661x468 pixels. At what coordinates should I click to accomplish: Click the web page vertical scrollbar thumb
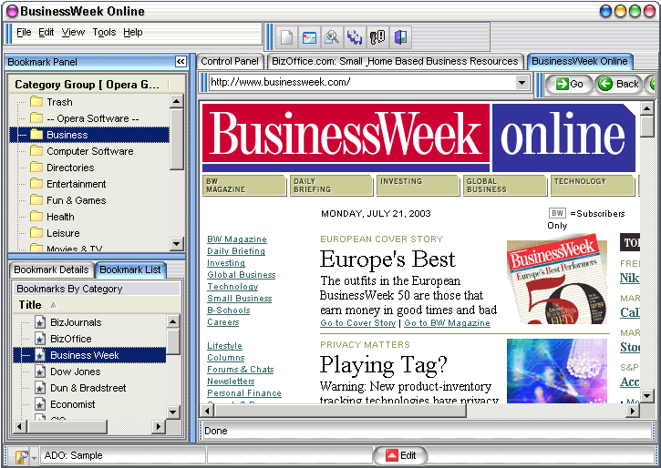[x=646, y=126]
